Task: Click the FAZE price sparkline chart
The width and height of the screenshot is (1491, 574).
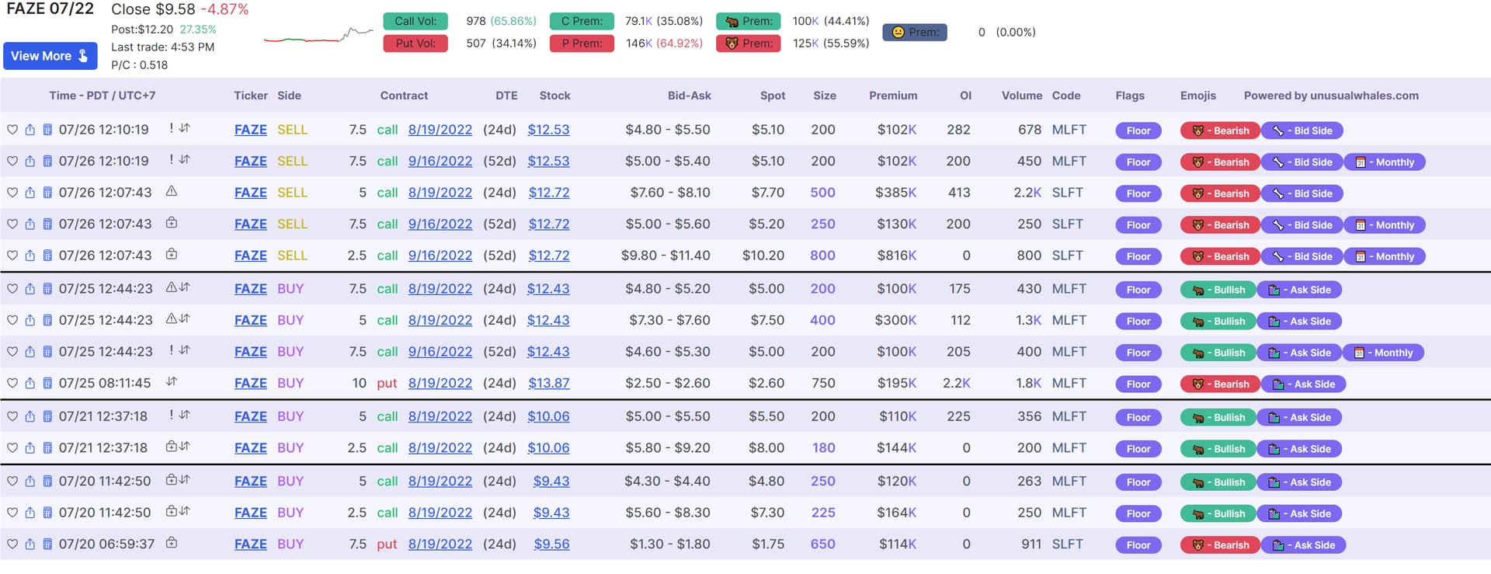Action: pos(318,36)
